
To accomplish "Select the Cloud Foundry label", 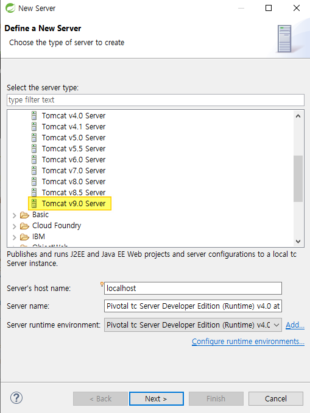I will pos(57,226).
